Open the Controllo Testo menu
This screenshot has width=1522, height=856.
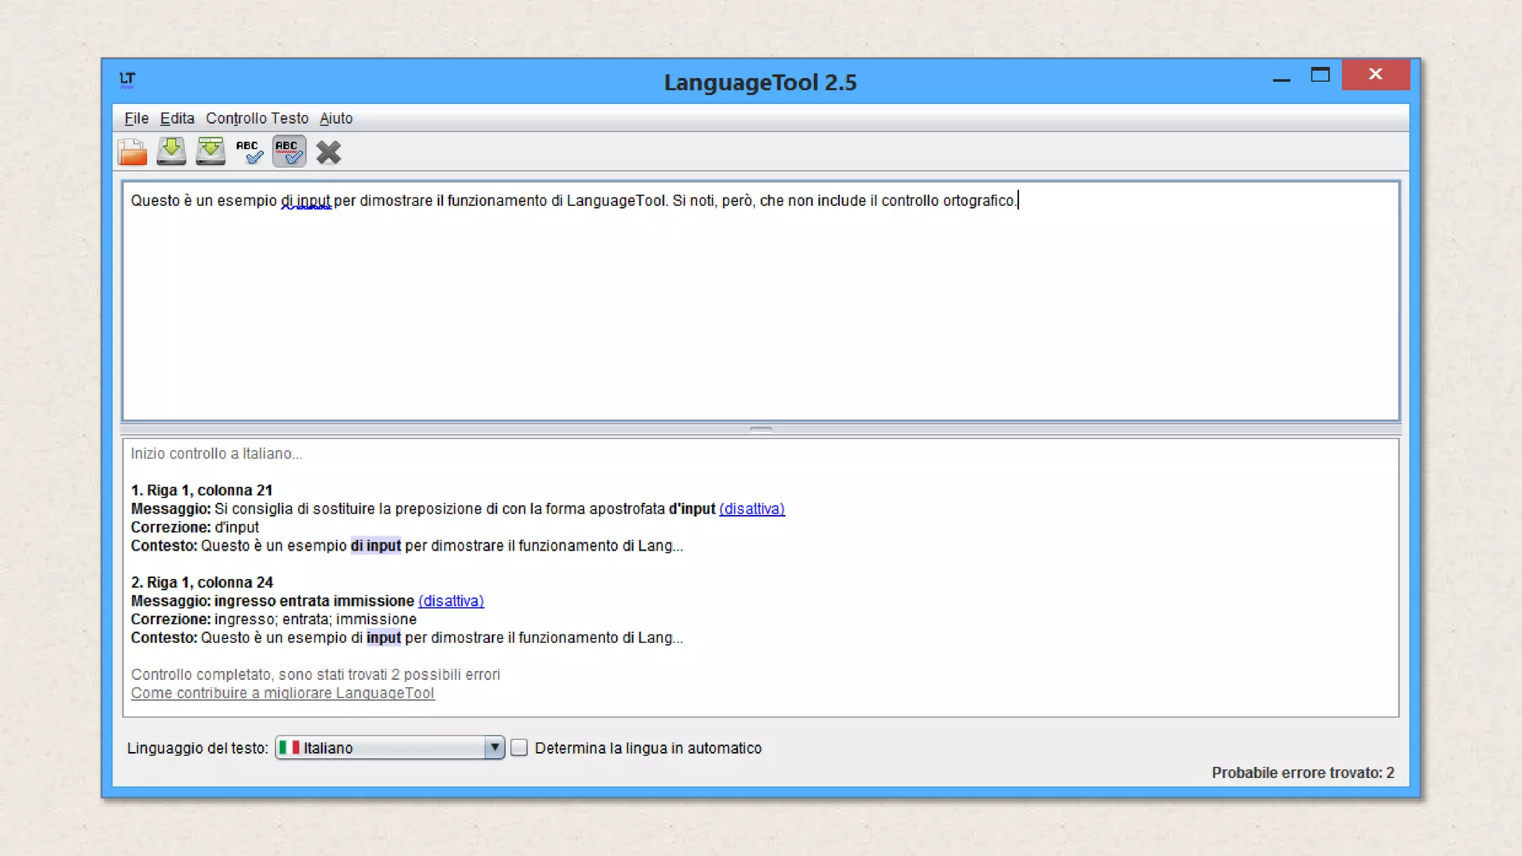pyautogui.click(x=256, y=118)
